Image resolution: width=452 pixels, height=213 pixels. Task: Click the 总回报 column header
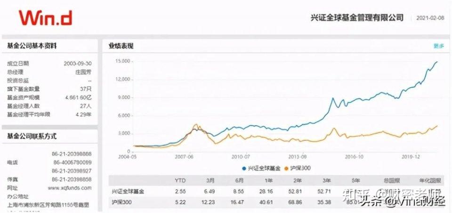tap(392, 181)
